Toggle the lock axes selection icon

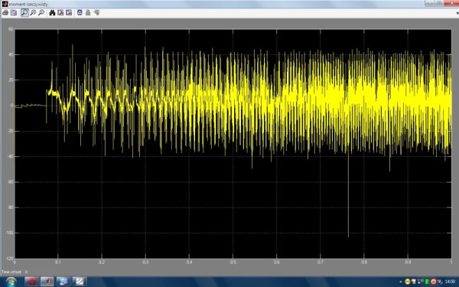88,12
